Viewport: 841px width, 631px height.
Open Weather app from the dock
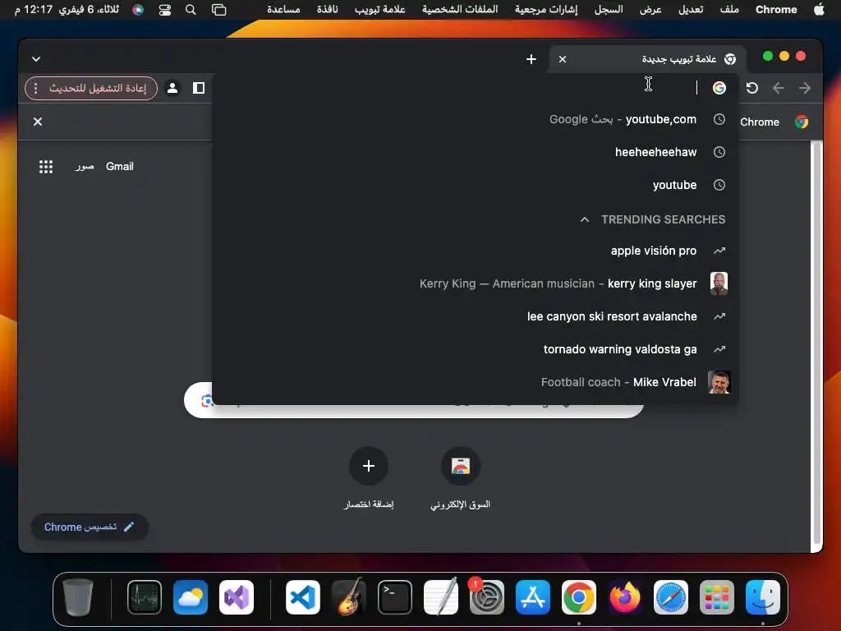[x=191, y=597]
